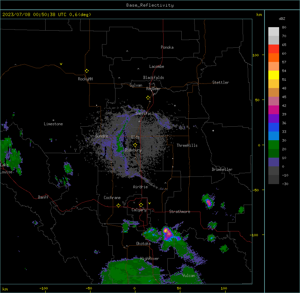Click the purple 36-39 dBZ legend swatch
This screenshot has width=300, height=293.
tap(274, 119)
